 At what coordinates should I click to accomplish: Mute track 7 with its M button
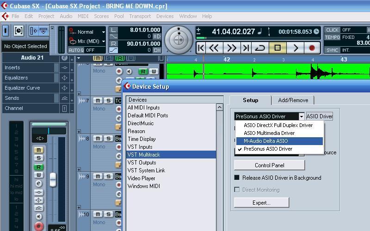(x=98, y=101)
